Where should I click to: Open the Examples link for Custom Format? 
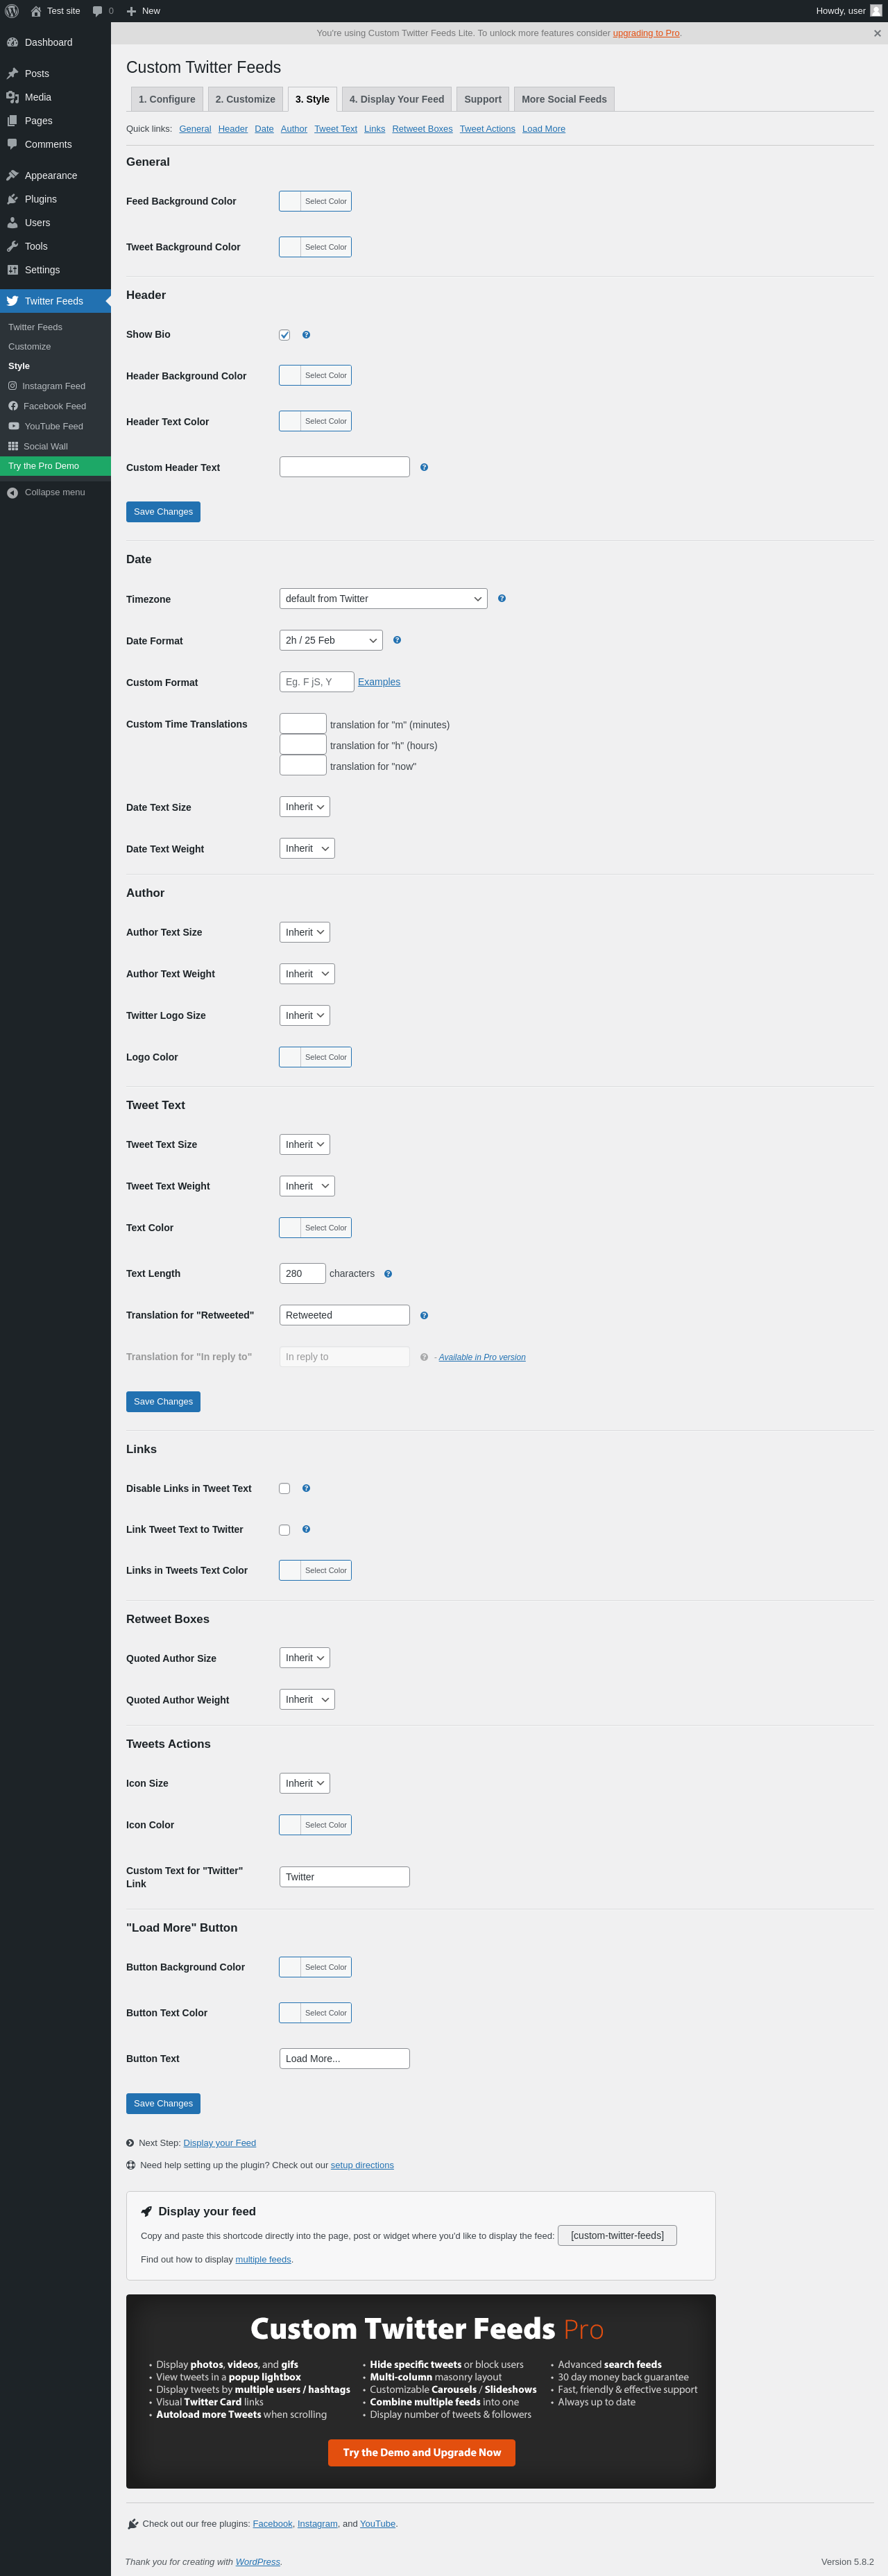[379, 682]
